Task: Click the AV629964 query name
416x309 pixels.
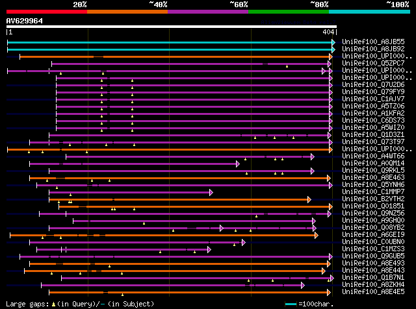Action: 25,21
